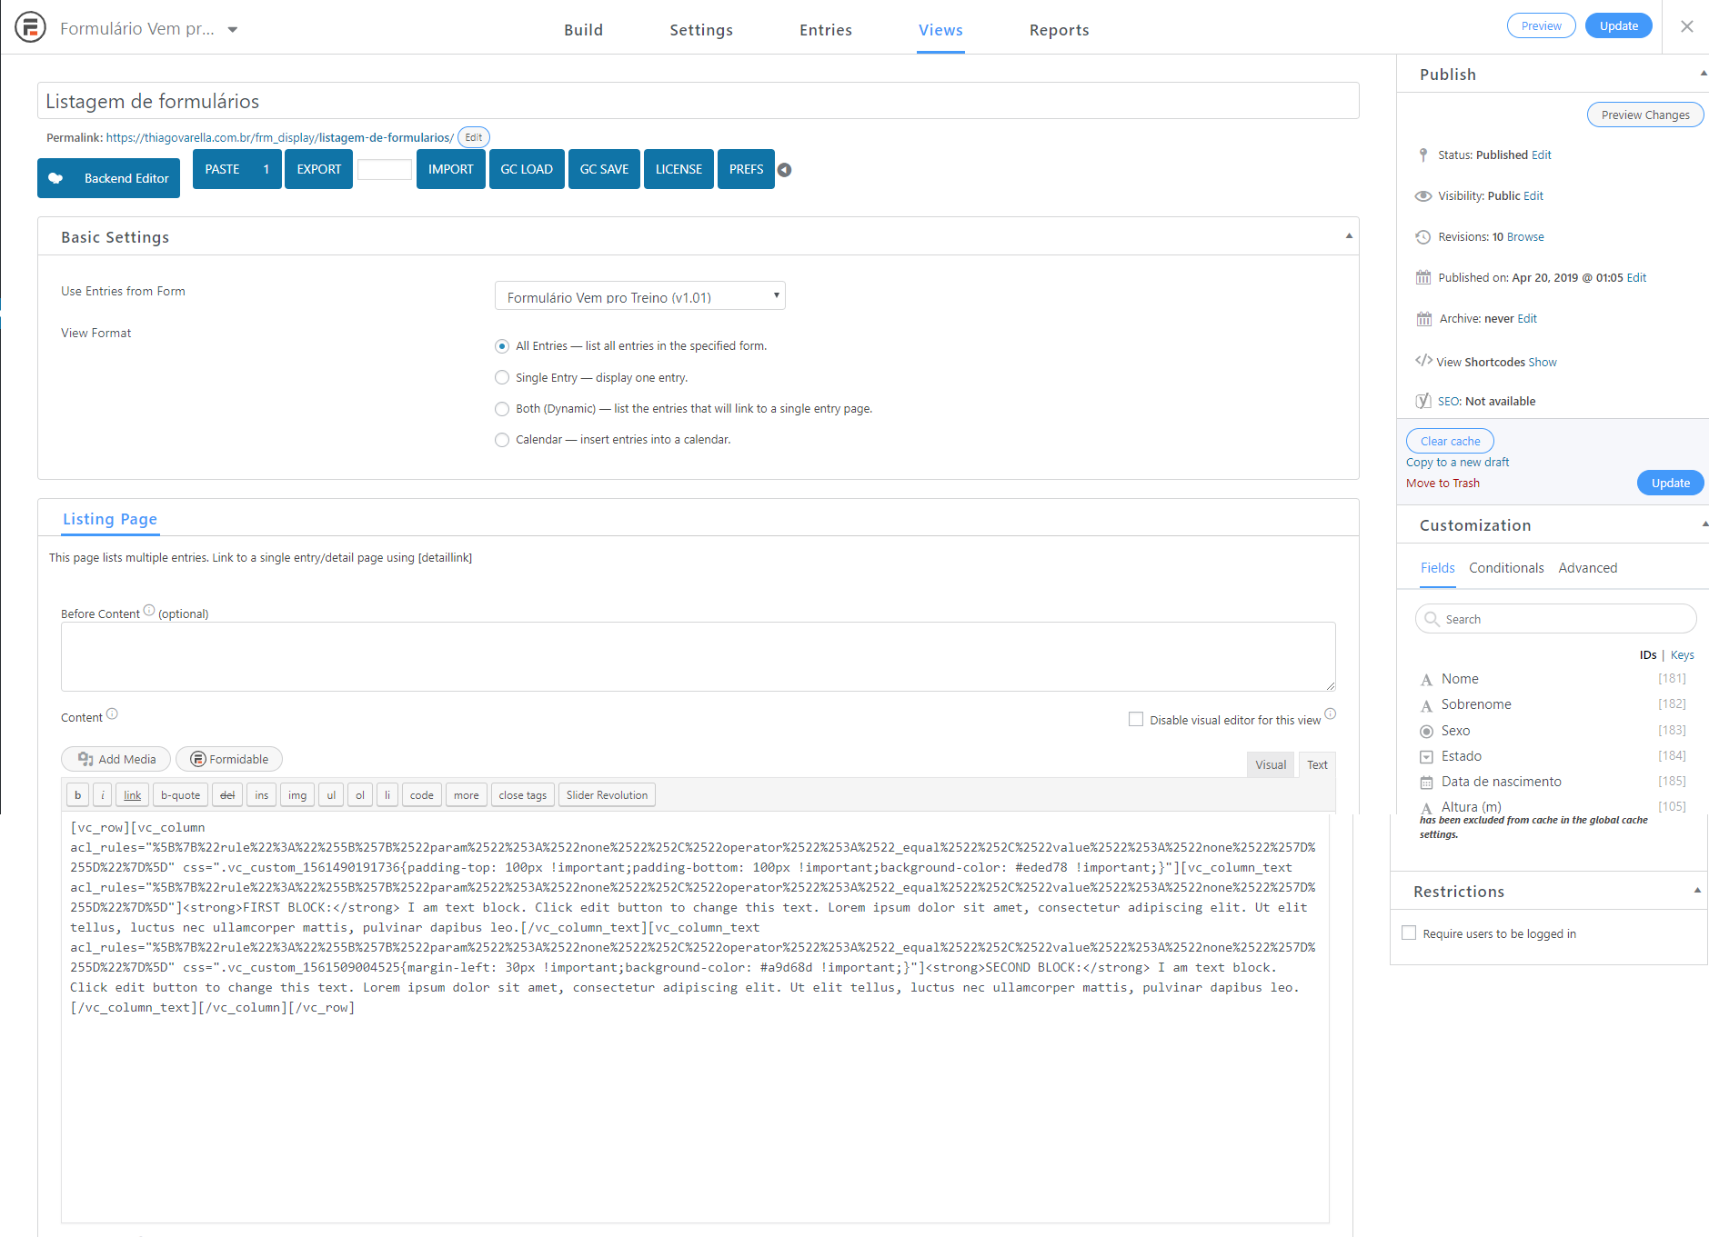The image size is (1709, 1237).
Task: Click the IMPORT button
Action: click(450, 169)
